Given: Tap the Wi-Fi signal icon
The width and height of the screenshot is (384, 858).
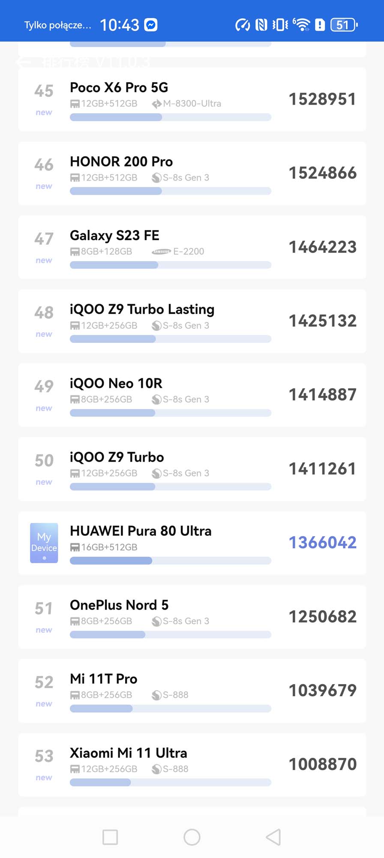Looking at the screenshot, I should [x=302, y=25].
